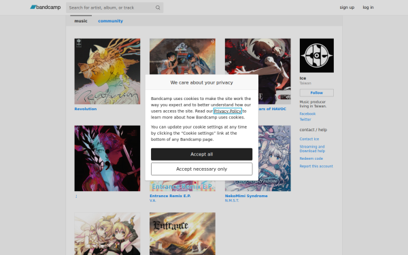The image size is (408, 255).
Task: Click the 'contact / help' heading
Action: pos(313,130)
